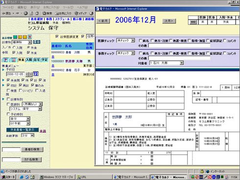This screenshot has width=240, height=180.
Task: Click the 検索 search toolbar icon
Action: pyautogui.click(x=47, y=13)
